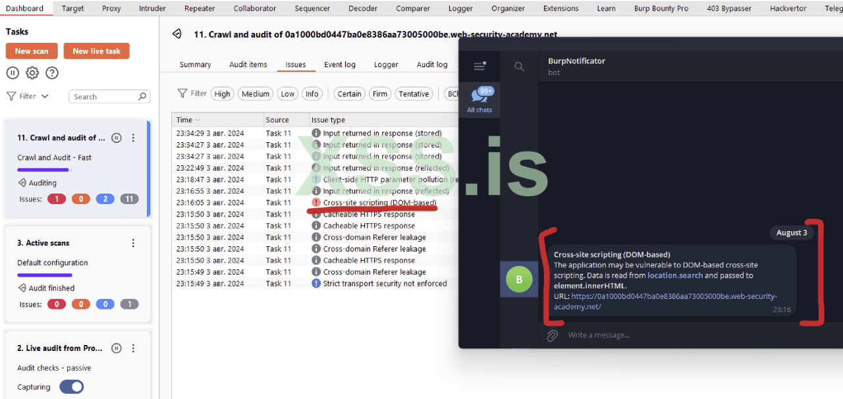Image resolution: width=843 pixels, height=399 pixels.
Task: Toggle the Tentative confidence filter
Action: pos(414,94)
